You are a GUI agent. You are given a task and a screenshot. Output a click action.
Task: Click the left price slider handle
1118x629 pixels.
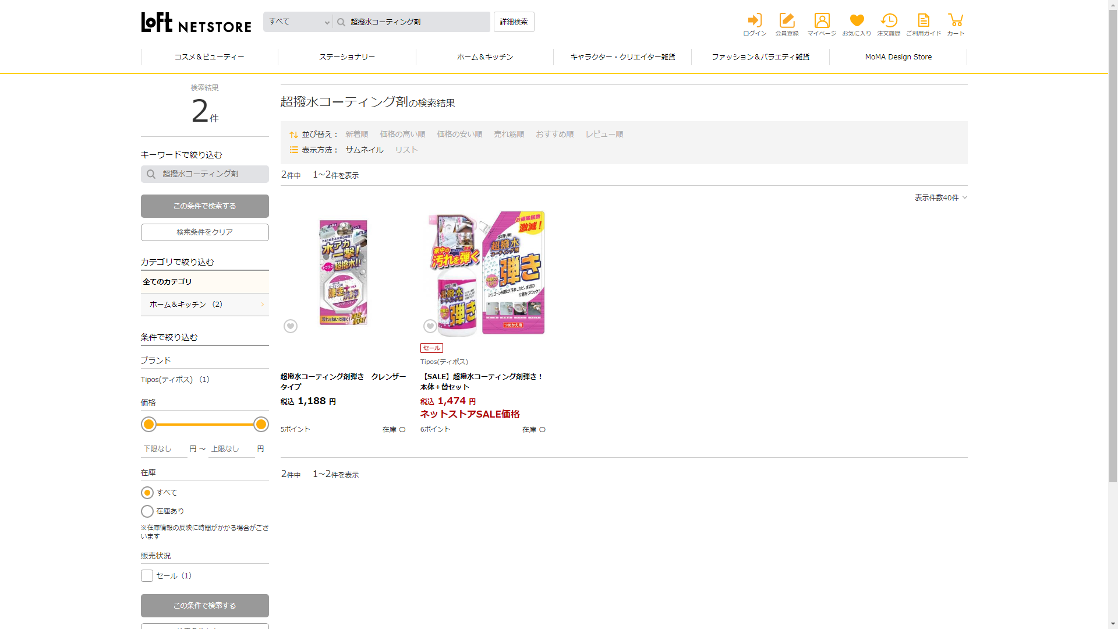click(x=149, y=425)
